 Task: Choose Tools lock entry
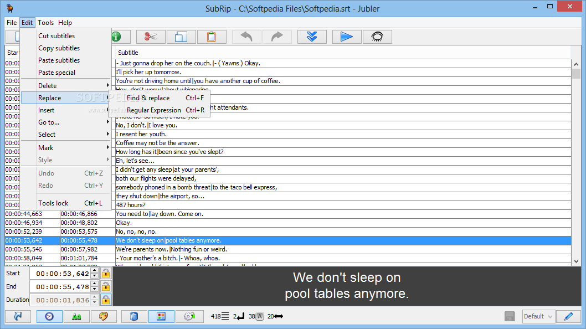pos(66,203)
